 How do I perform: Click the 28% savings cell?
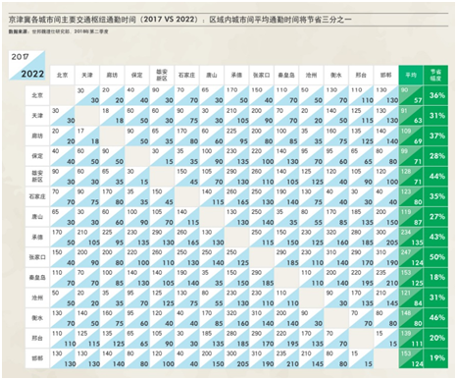(435, 156)
